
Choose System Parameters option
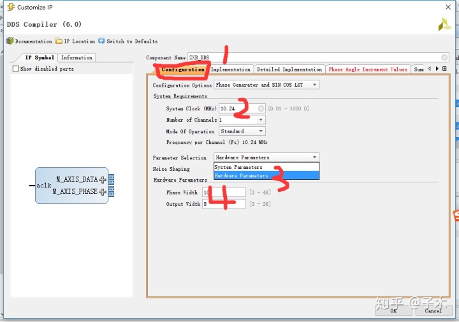click(266, 167)
